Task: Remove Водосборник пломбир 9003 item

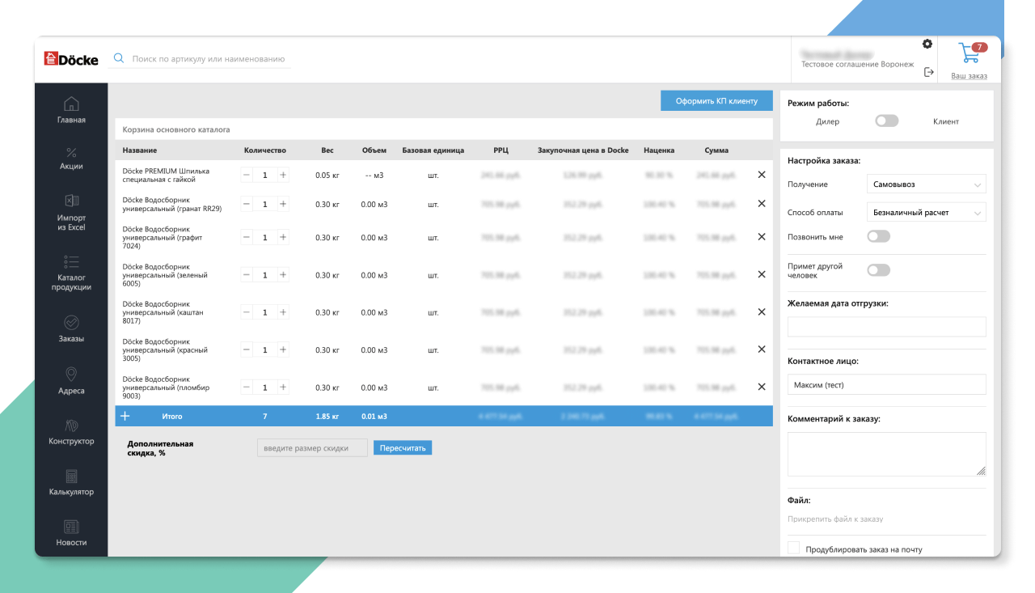Action: 761,387
